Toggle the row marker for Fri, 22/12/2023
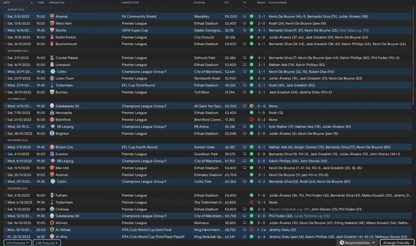The height and width of the screenshot is (246, 416). click(5, 237)
